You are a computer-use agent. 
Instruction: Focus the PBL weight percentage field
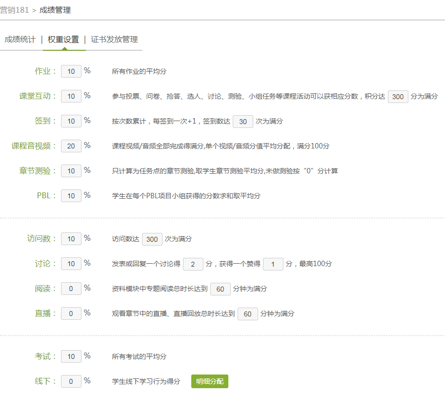pos(71,196)
